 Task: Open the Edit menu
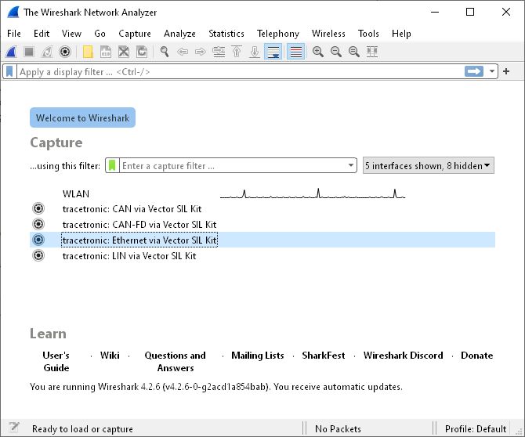[x=42, y=34]
